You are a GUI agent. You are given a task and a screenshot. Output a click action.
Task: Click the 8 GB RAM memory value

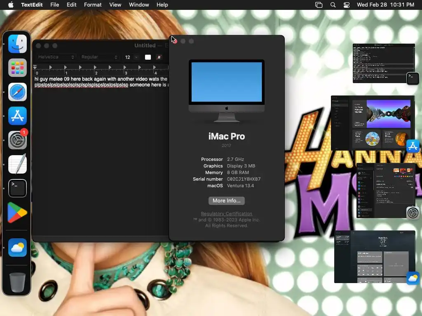238,172
